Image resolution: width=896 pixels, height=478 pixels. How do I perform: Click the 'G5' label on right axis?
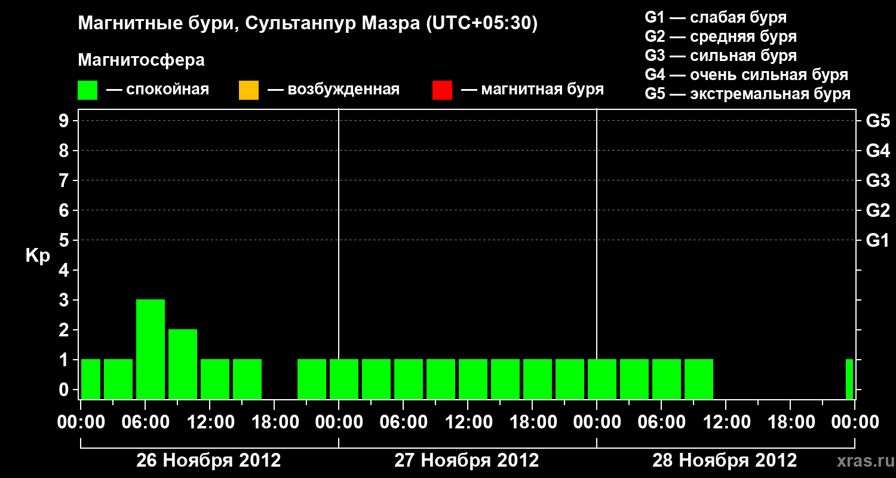[x=877, y=121]
